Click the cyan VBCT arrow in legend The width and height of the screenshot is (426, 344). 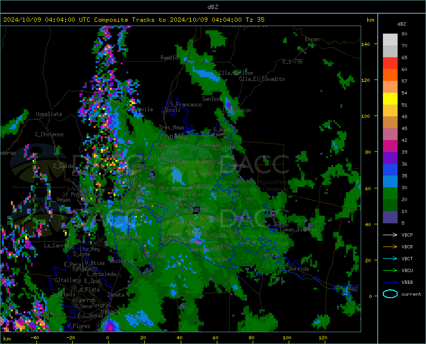pyautogui.click(x=390, y=258)
